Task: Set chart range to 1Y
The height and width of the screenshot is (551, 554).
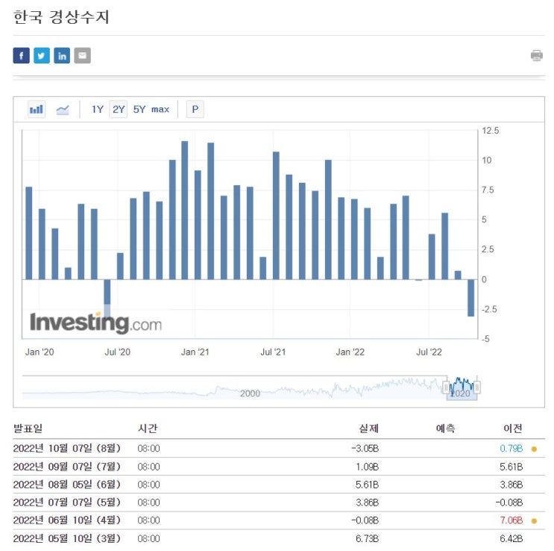Action: pyautogui.click(x=97, y=109)
